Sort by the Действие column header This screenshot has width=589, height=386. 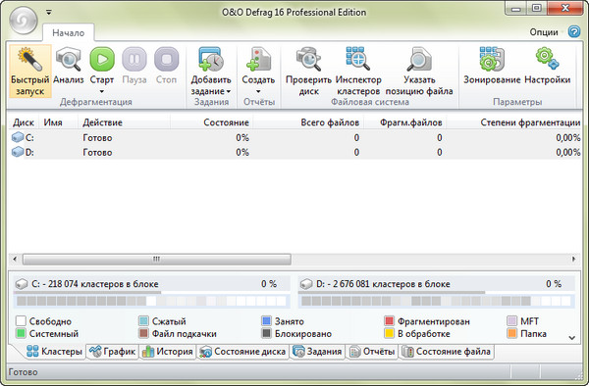(x=125, y=122)
